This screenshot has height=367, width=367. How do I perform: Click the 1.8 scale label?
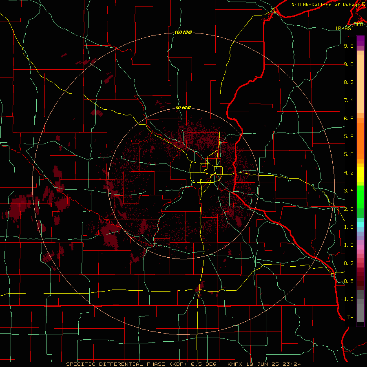[x=349, y=227]
